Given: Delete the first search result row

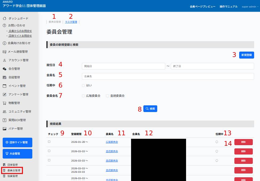Looking at the screenshot, I should tap(243, 142).
